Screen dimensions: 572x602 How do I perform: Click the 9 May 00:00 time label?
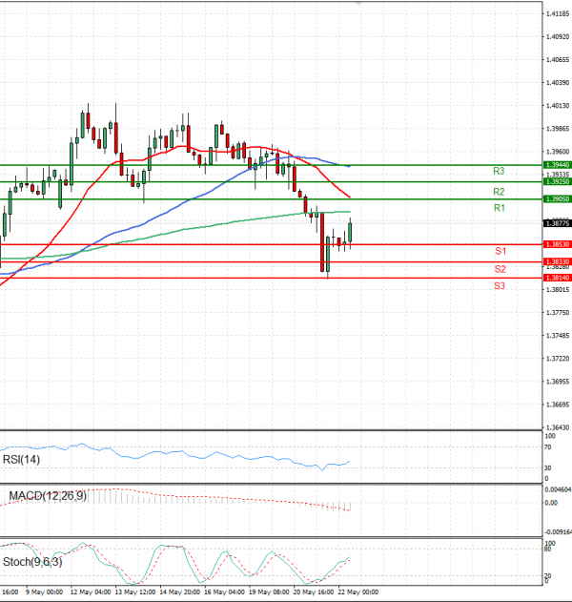[44, 592]
